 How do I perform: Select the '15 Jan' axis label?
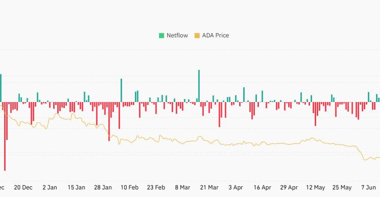[77, 187]
